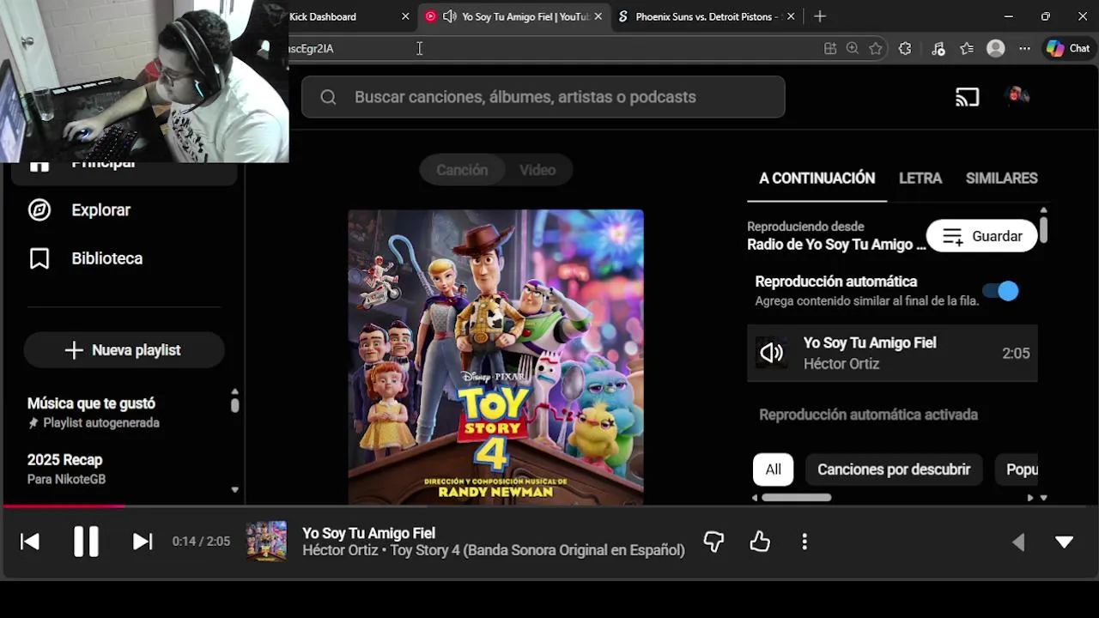The width and height of the screenshot is (1099, 618).
Task: Open browser Settings and more menu
Action: 1024,49
